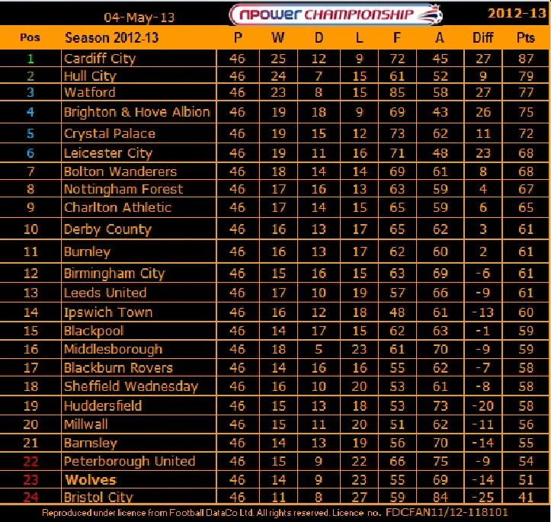Click Wolves' points total 51
The width and height of the screenshot is (551, 522).
526,480
